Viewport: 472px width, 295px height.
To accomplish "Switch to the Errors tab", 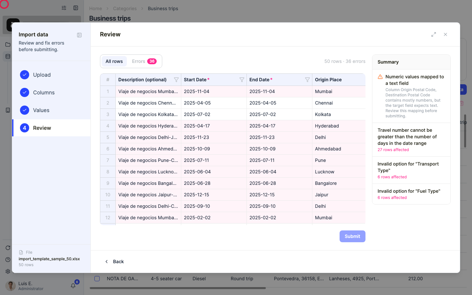I will pos(144,61).
